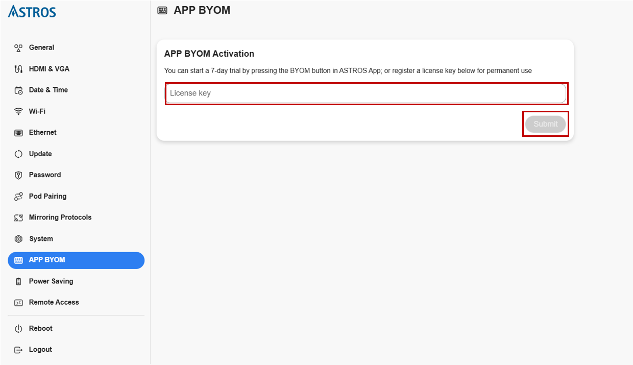
Task: Log out using the Logout link
Action: [x=40, y=350]
